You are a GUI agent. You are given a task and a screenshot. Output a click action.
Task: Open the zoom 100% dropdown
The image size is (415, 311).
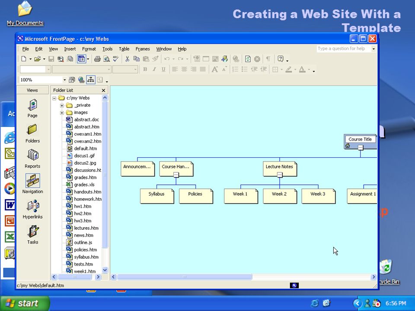click(64, 79)
